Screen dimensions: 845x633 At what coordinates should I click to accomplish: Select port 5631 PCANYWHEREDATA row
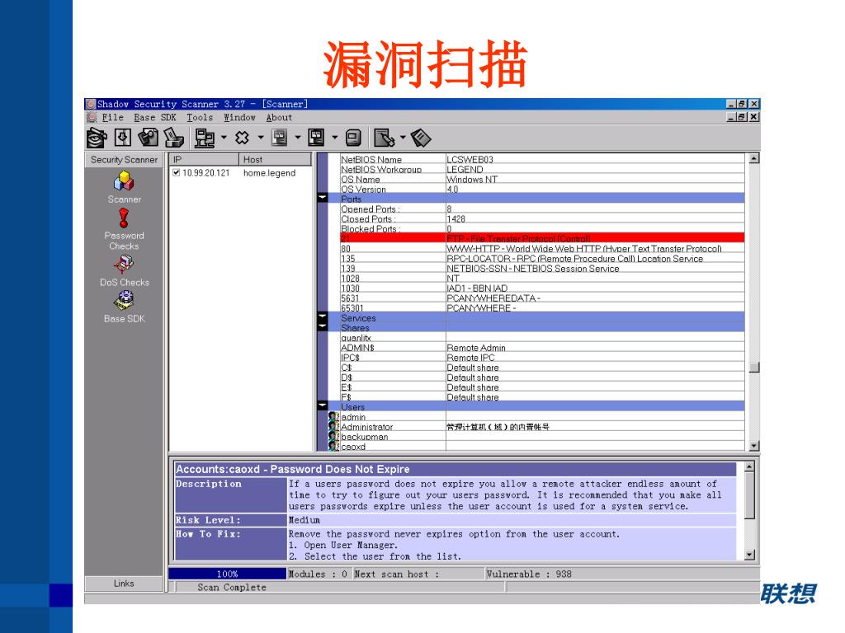point(542,298)
